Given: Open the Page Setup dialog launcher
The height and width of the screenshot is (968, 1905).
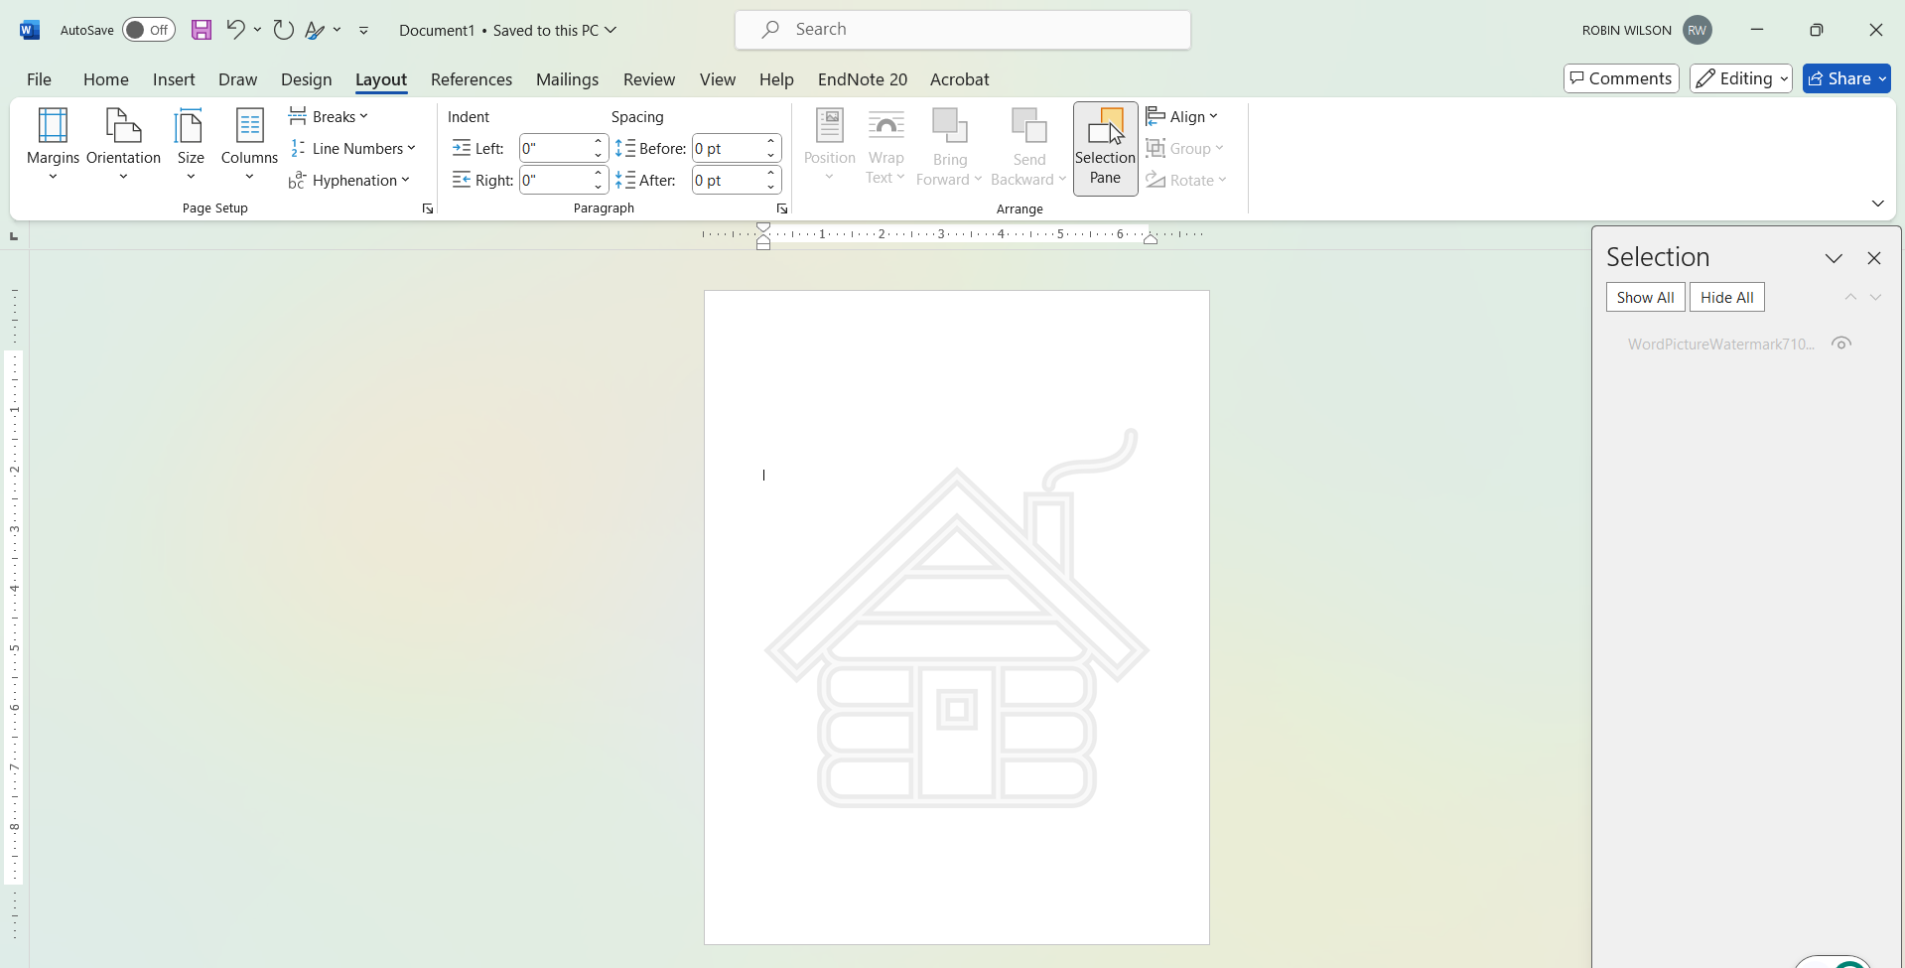Looking at the screenshot, I should tap(427, 208).
